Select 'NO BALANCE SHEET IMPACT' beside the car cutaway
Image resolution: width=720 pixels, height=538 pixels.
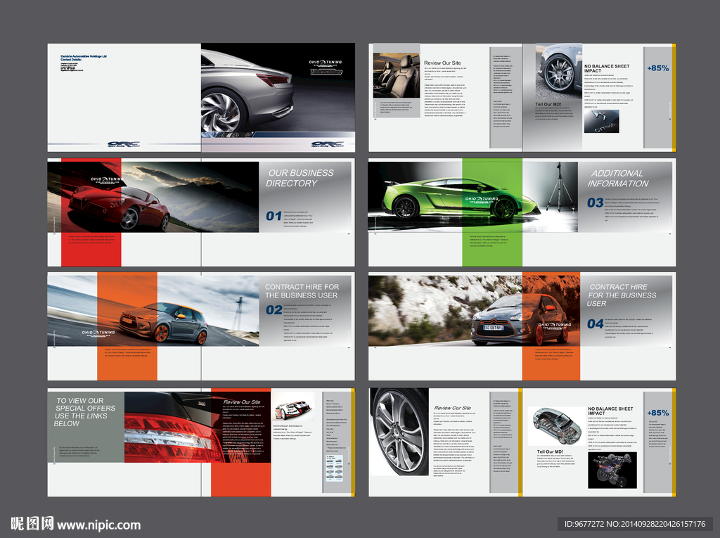click(x=610, y=411)
